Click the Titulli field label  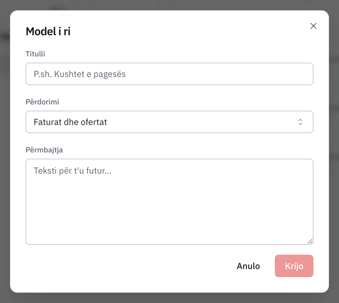(36, 54)
